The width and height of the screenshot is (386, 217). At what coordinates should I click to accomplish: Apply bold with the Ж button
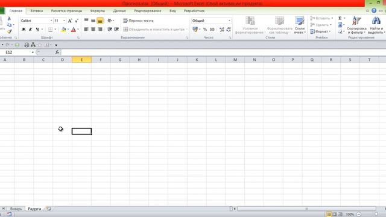24,30
